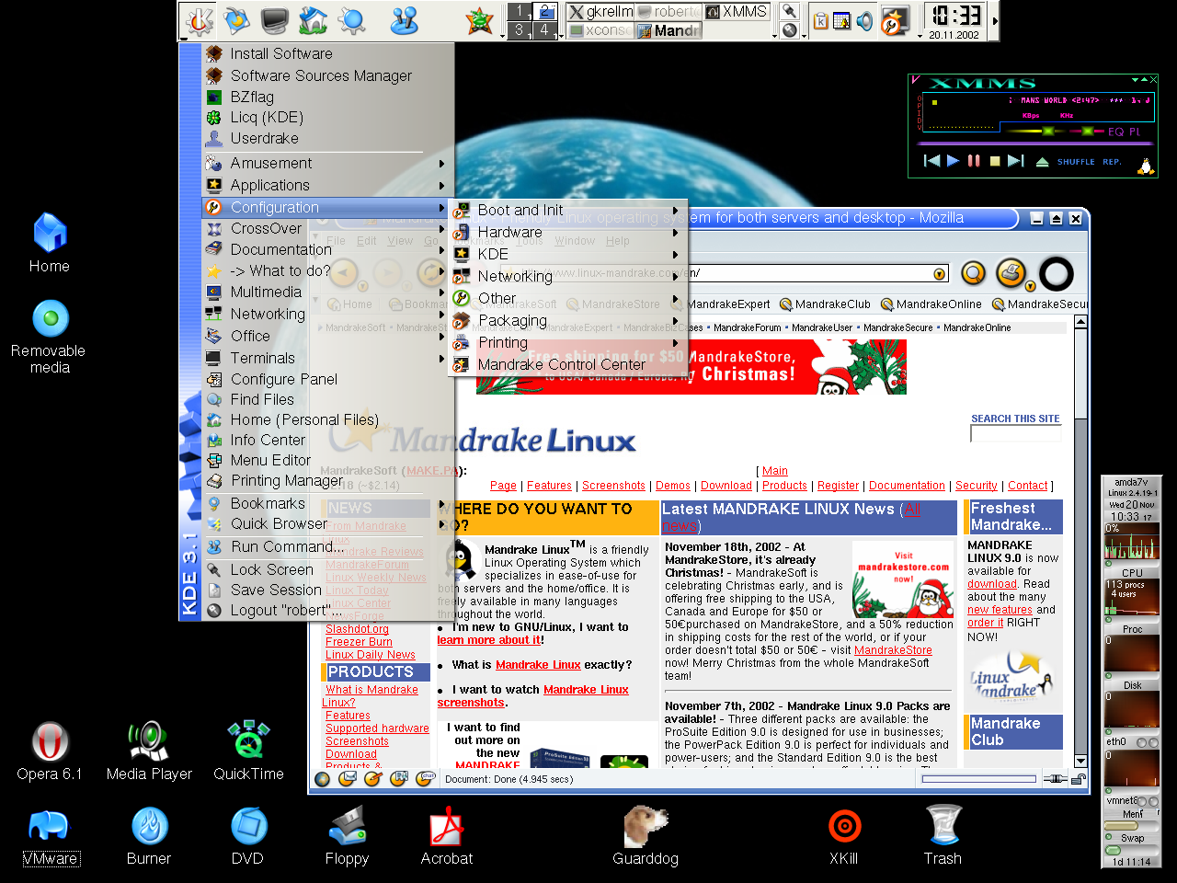Viewport: 1177px width, 883px height.
Task: Open the panel clock showing 20.11.2002
Action: (x=954, y=20)
